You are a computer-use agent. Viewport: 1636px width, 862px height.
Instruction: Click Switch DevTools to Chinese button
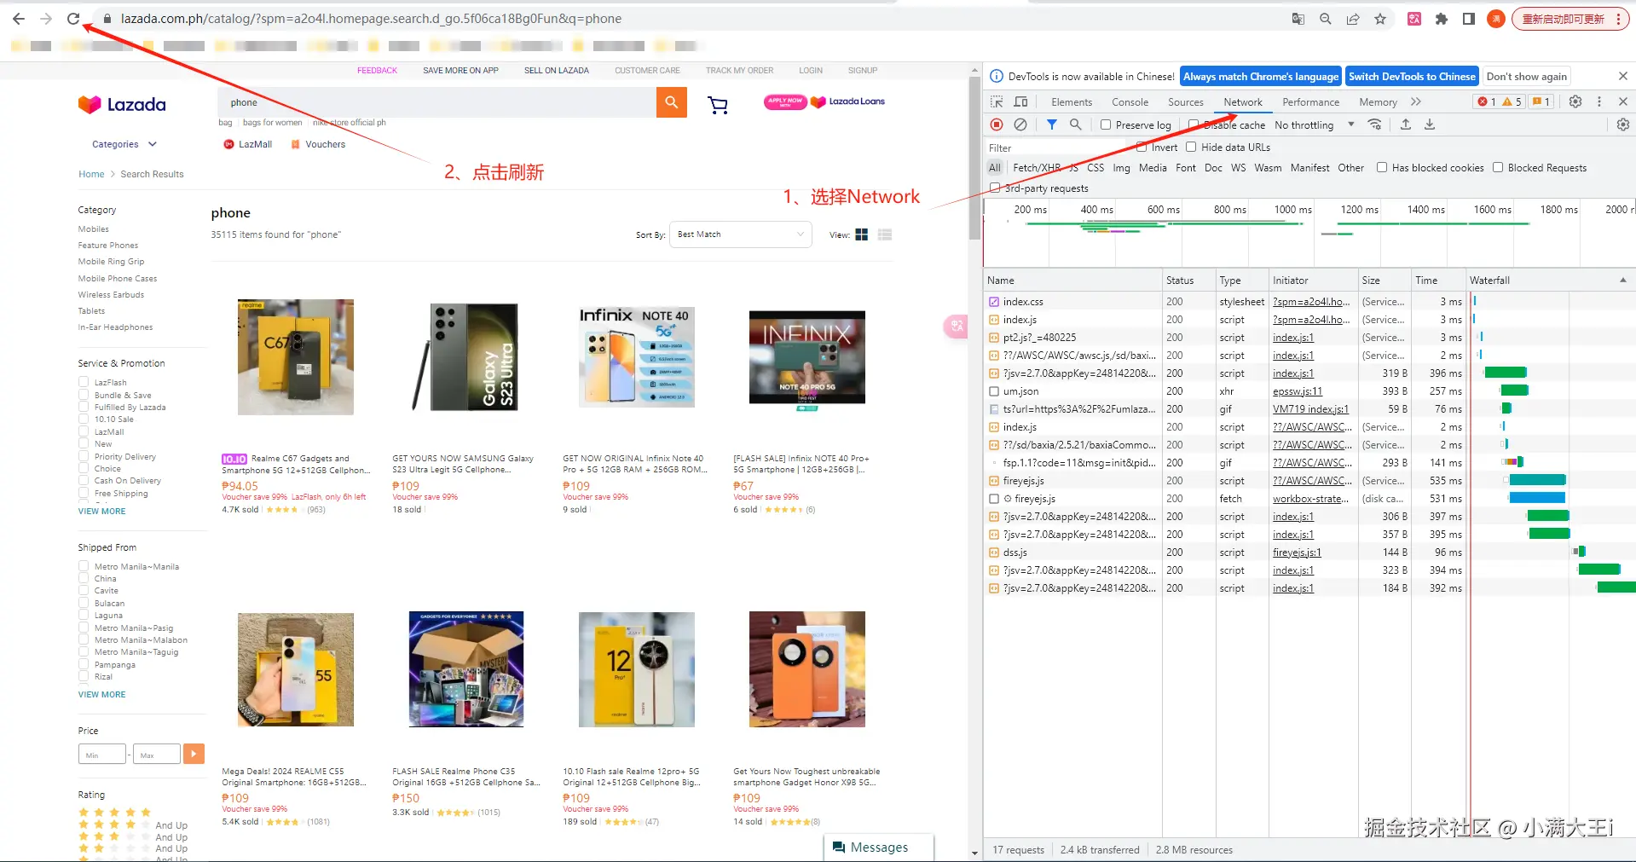coord(1412,77)
